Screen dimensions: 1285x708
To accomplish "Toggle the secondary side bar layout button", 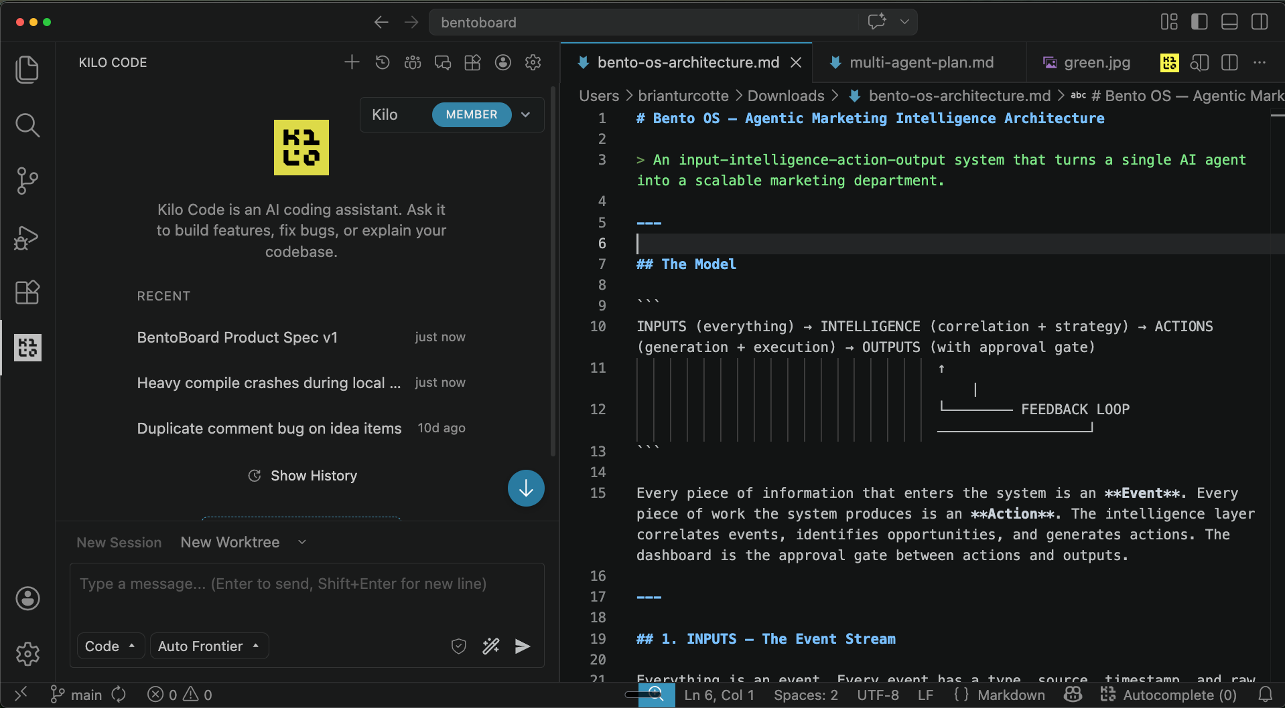I will click(x=1260, y=22).
